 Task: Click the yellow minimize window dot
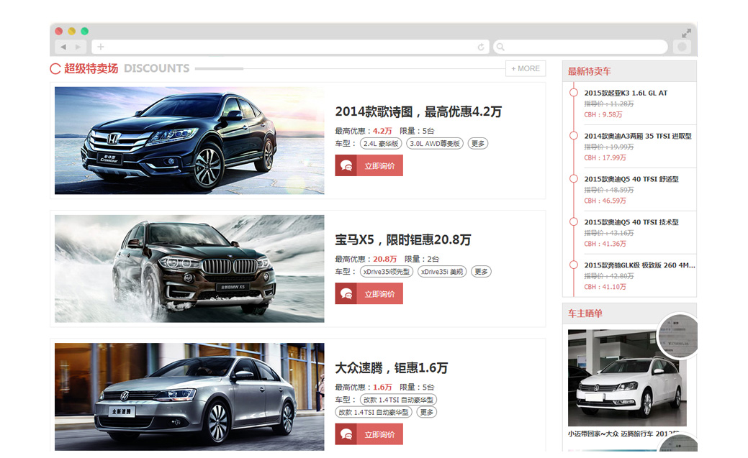(x=71, y=31)
